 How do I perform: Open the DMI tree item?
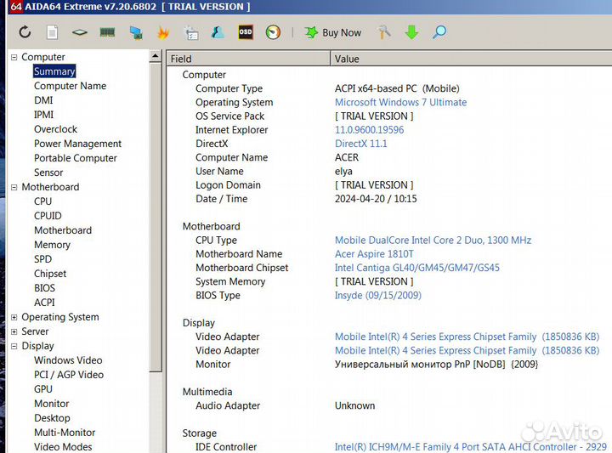point(43,100)
